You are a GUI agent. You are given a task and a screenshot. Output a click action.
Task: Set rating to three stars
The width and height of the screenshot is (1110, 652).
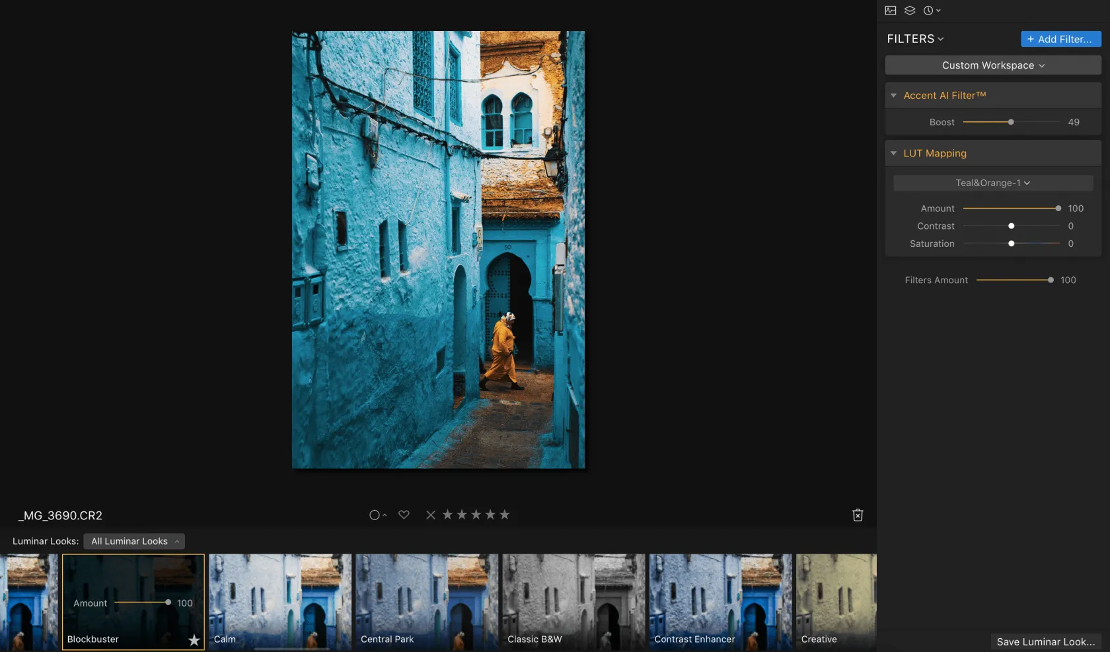[x=476, y=515]
